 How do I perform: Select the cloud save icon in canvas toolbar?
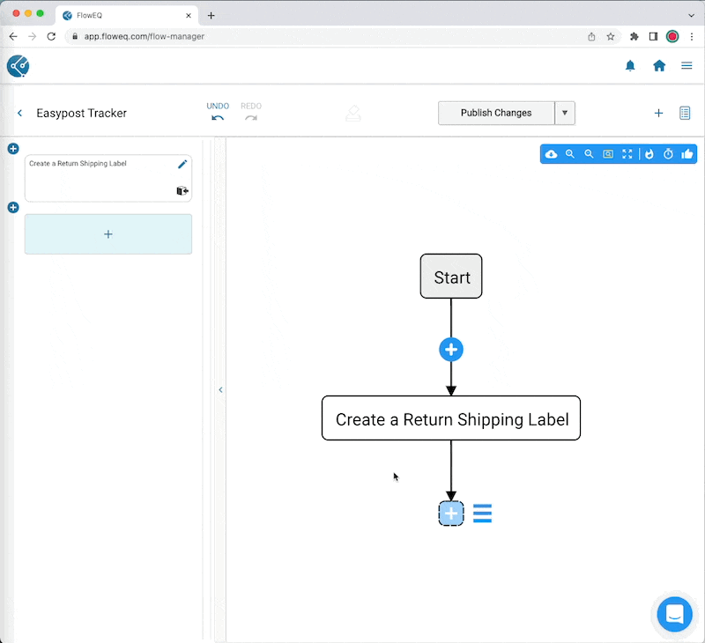552,153
